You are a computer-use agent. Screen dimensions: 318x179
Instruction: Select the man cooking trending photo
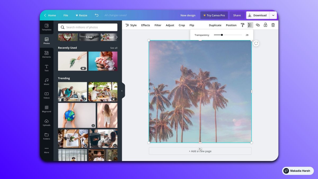(x=72, y=92)
